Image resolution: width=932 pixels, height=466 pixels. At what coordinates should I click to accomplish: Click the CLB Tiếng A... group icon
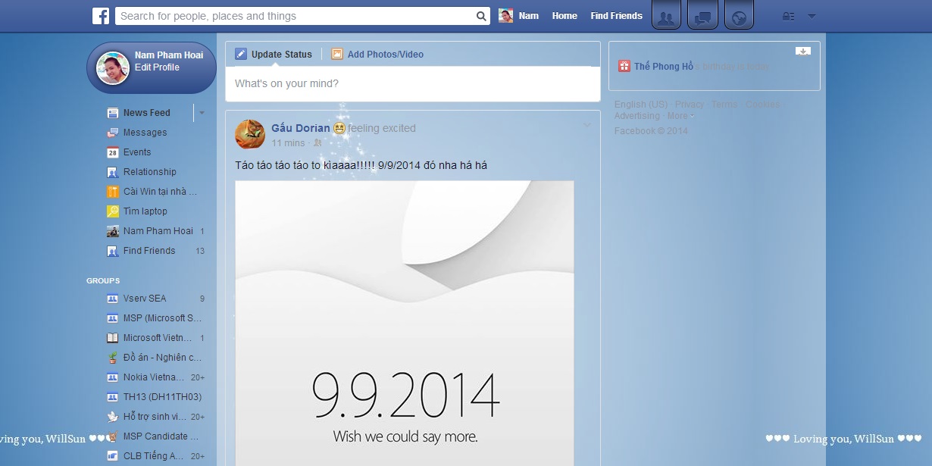click(112, 456)
